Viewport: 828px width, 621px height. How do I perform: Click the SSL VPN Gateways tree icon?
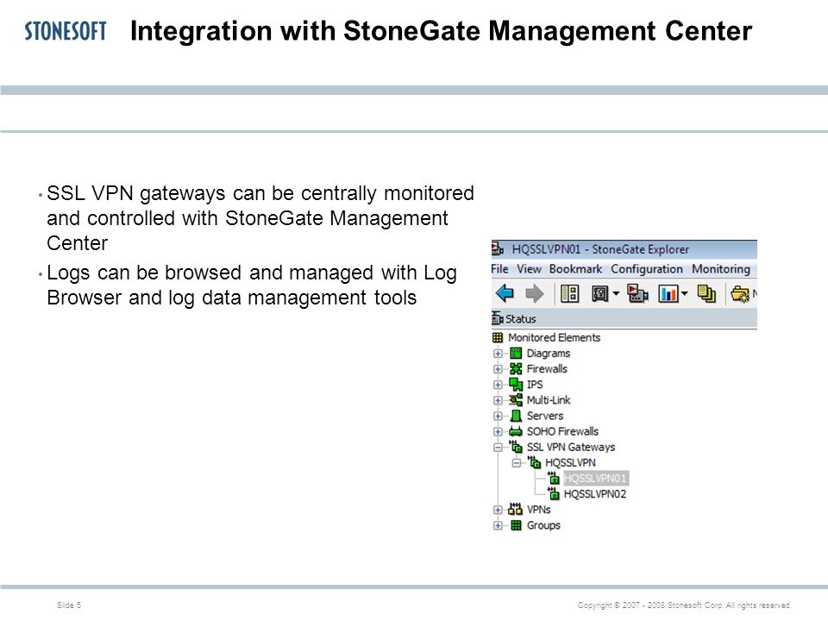coord(516,447)
